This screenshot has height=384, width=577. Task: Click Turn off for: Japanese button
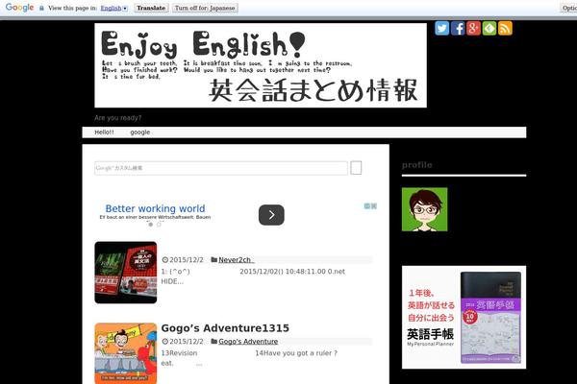click(x=205, y=7)
